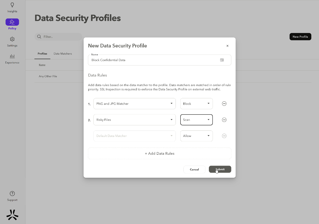
Task: Click the logo icon at bottom left
Action: coord(12,215)
